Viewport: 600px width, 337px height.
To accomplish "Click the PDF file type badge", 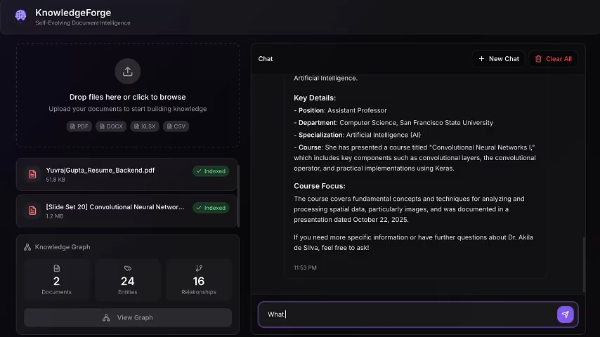I will click(x=79, y=126).
